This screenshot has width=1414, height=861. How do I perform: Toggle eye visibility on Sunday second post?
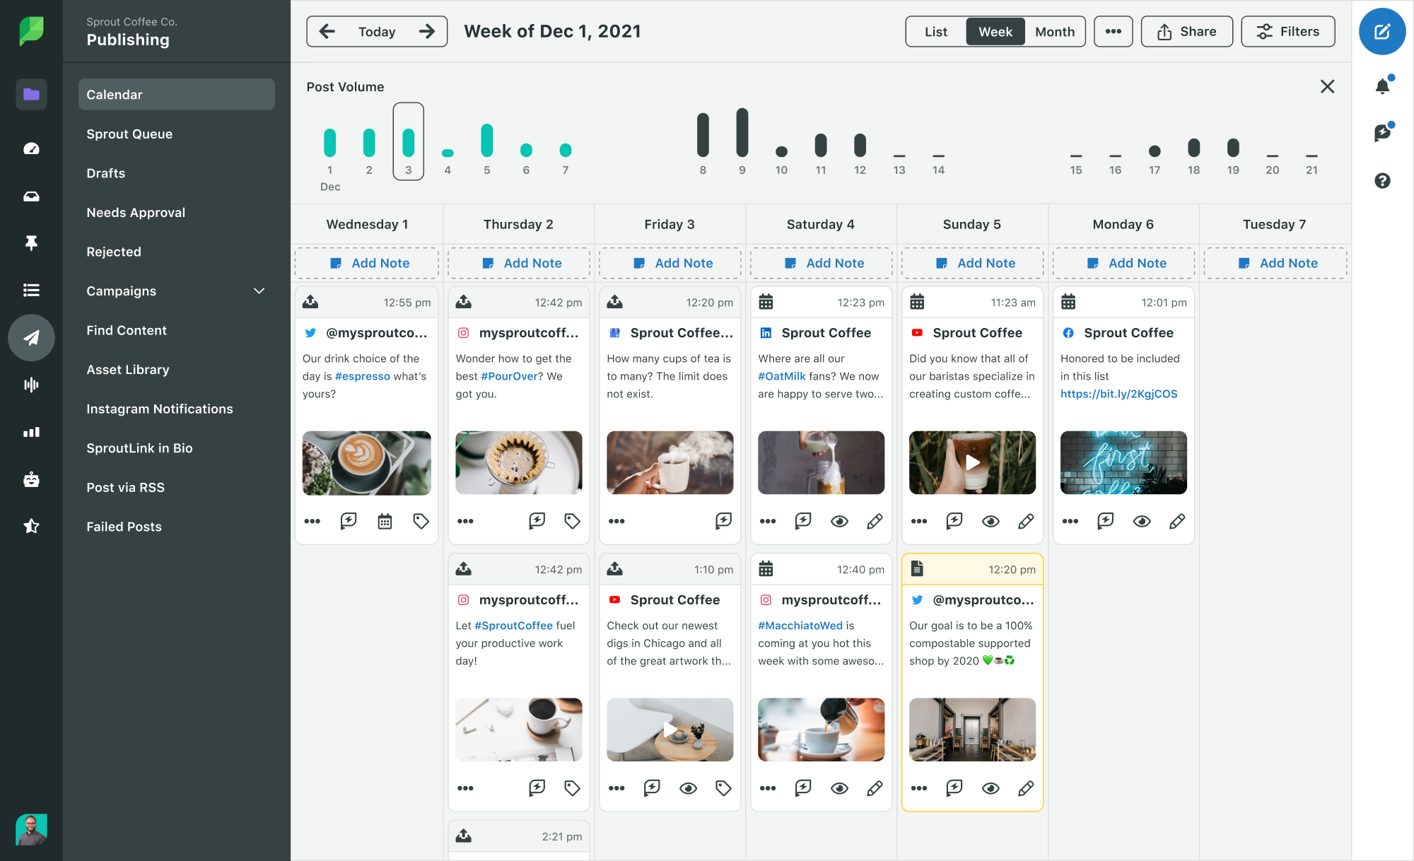click(990, 787)
